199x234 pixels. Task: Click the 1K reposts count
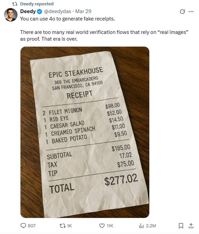coord(70,226)
